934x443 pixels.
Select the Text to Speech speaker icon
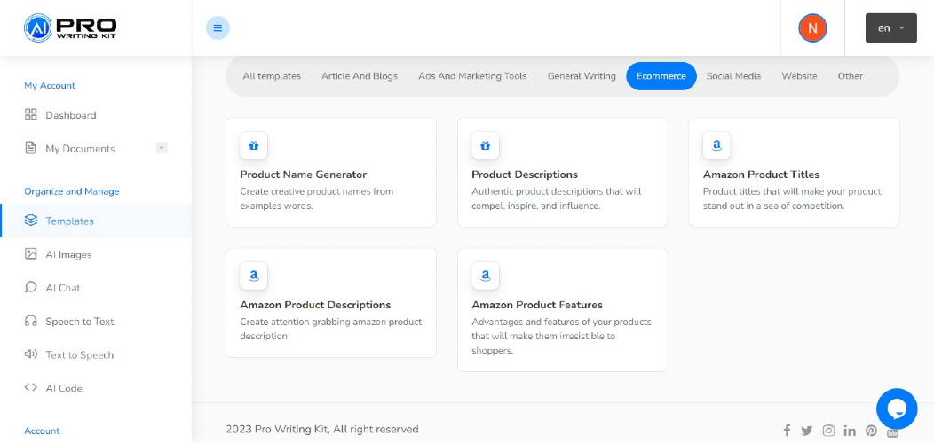coord(30,354)
